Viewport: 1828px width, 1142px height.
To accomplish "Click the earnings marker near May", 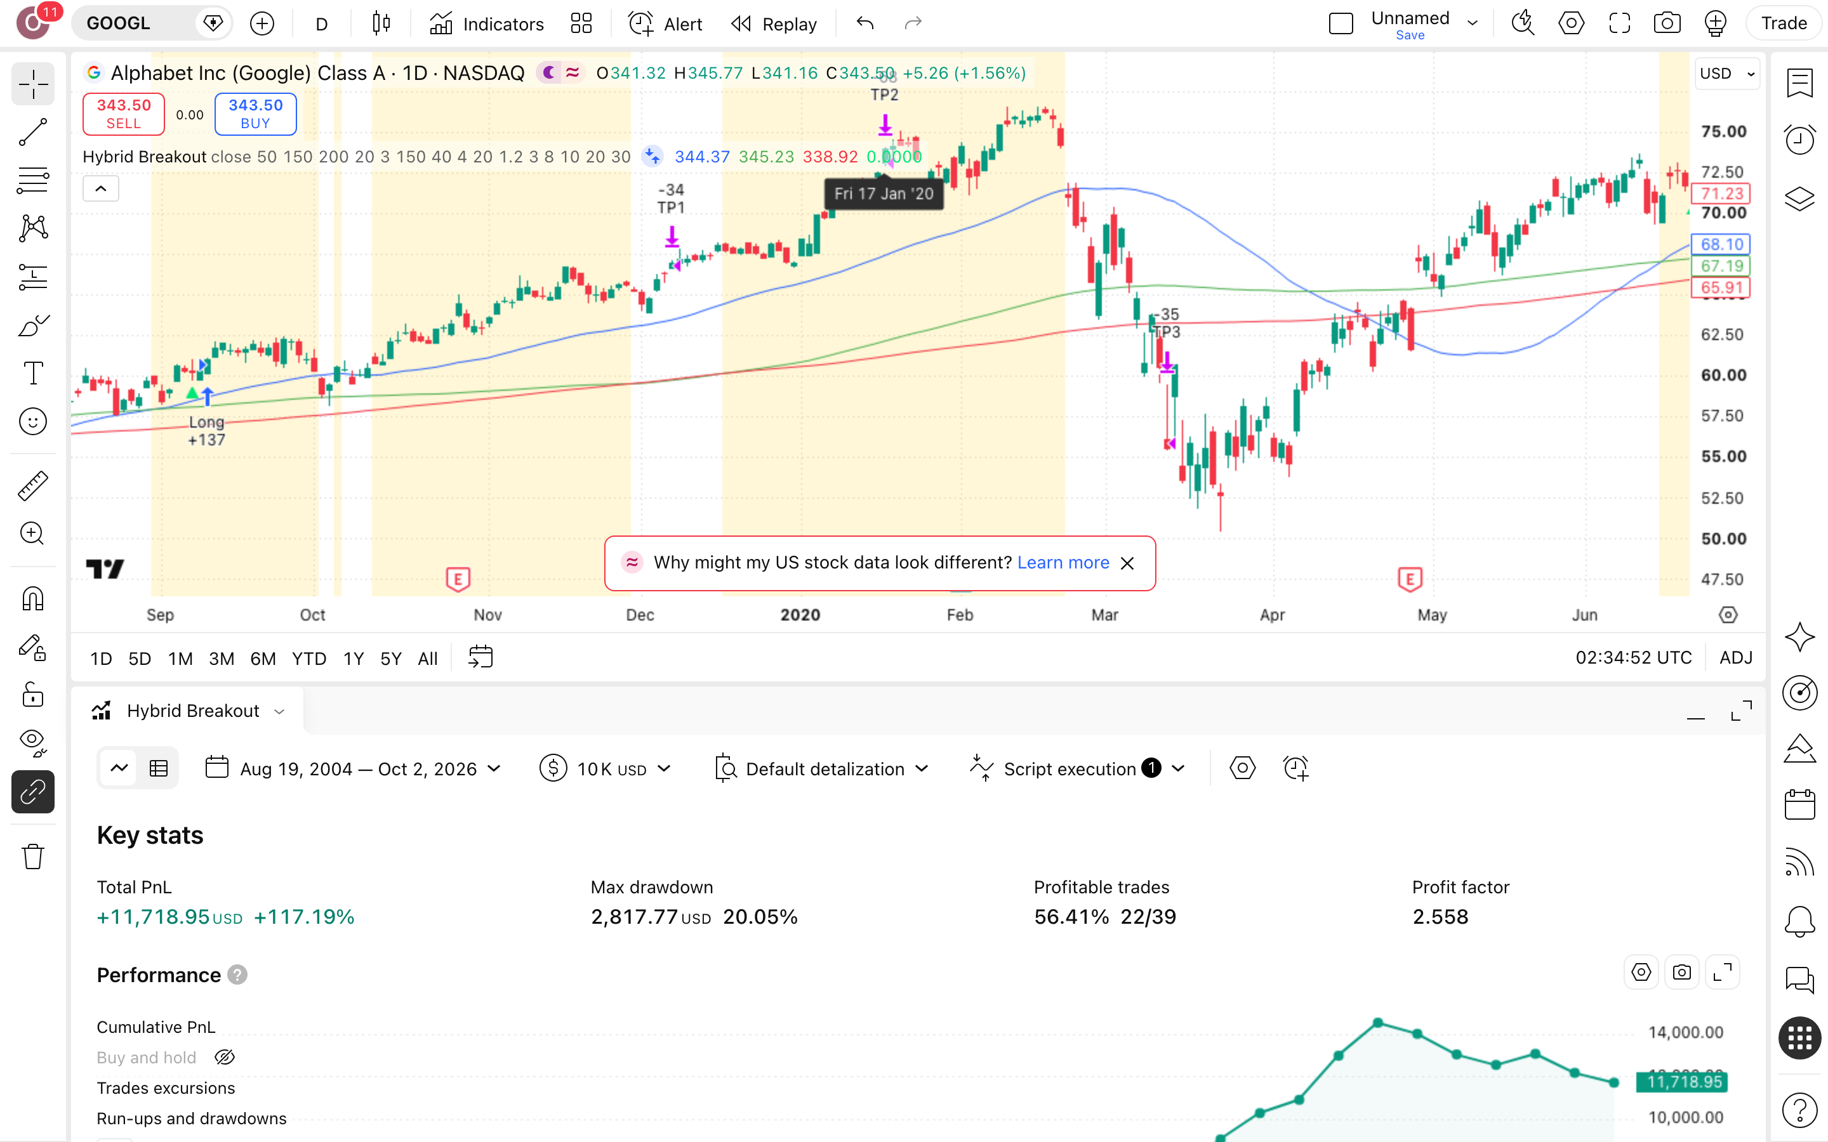I will coord(1410,579).
